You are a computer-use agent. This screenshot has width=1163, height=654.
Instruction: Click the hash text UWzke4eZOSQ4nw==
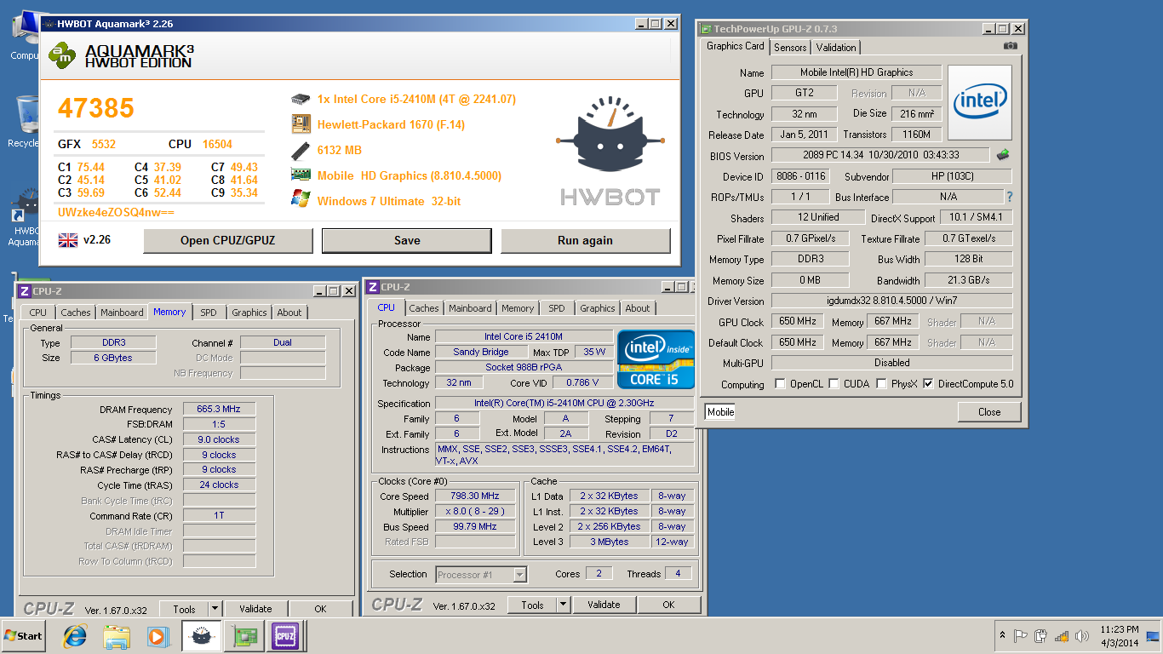[x=116, y=212]
